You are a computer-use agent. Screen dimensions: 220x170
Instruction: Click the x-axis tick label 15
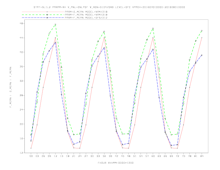pos(61,156)
